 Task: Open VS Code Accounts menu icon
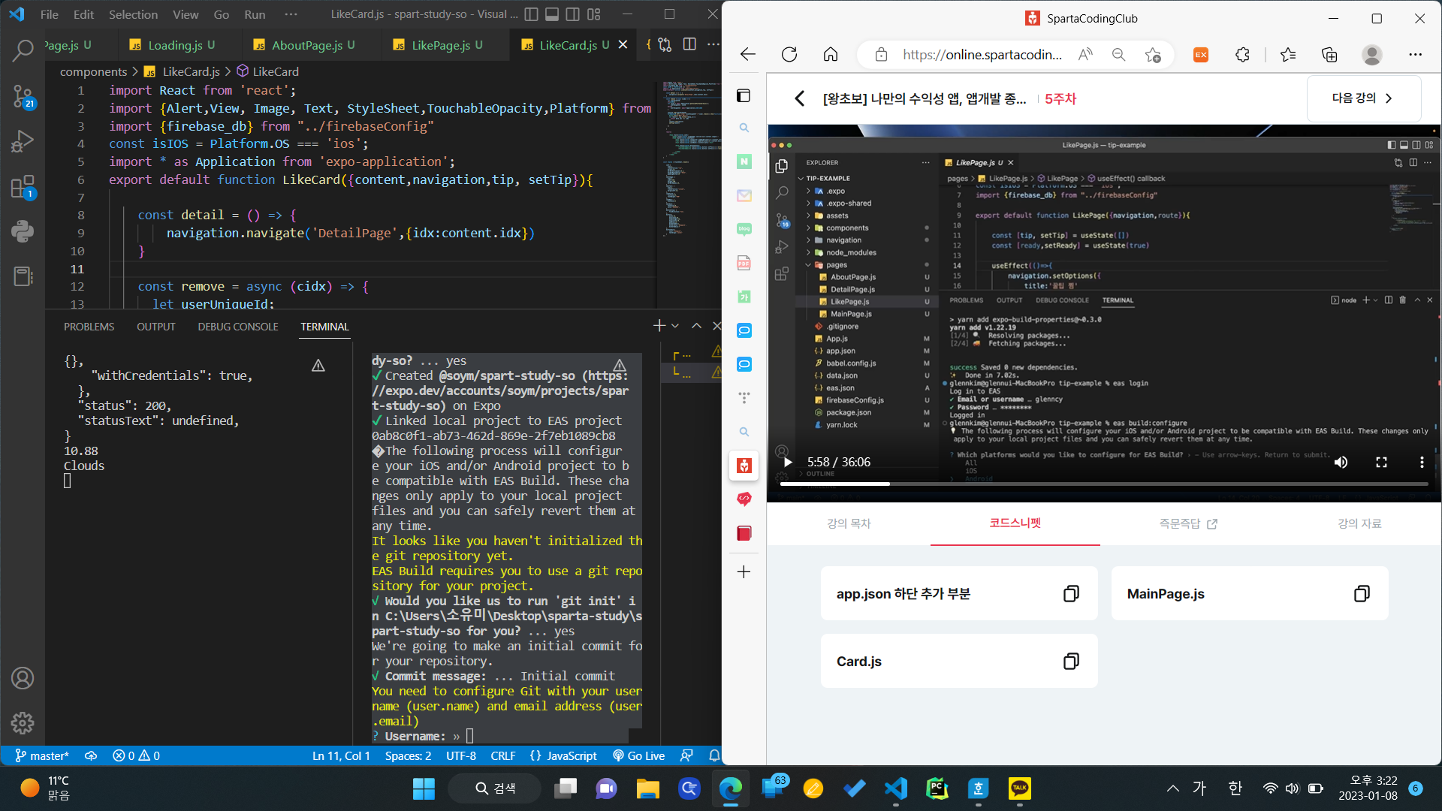(23, 678)
